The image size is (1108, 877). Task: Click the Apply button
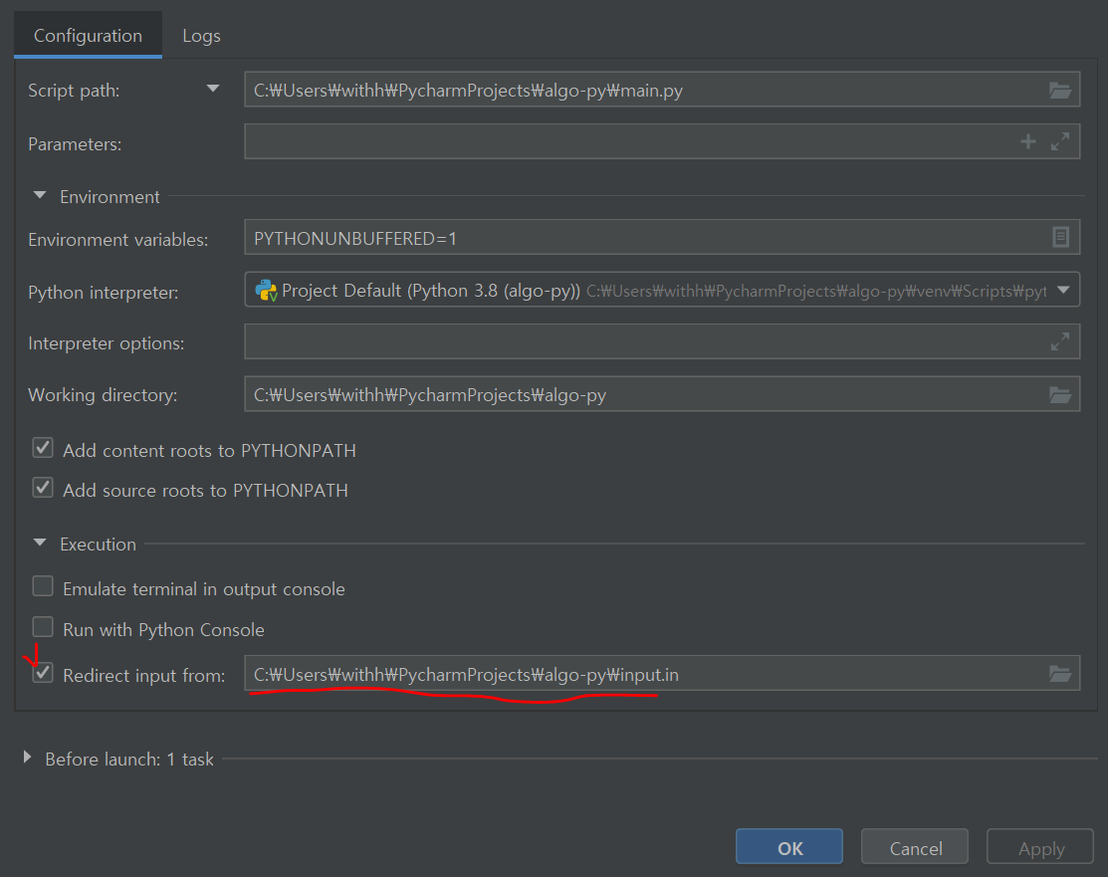click(1040, 846)
